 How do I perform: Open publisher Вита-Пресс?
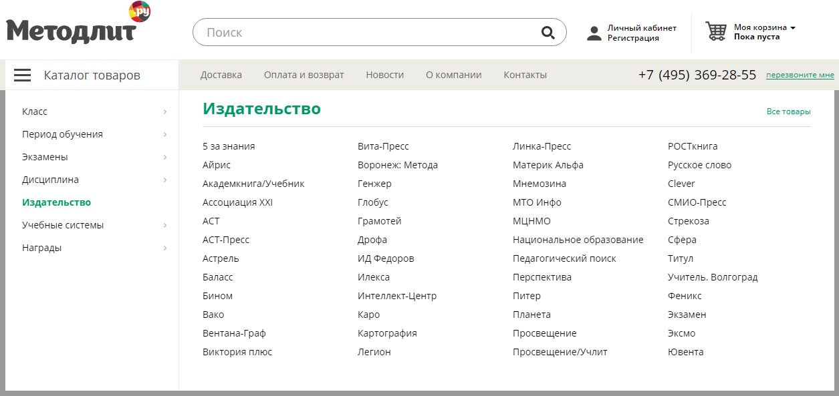point(383,146)
